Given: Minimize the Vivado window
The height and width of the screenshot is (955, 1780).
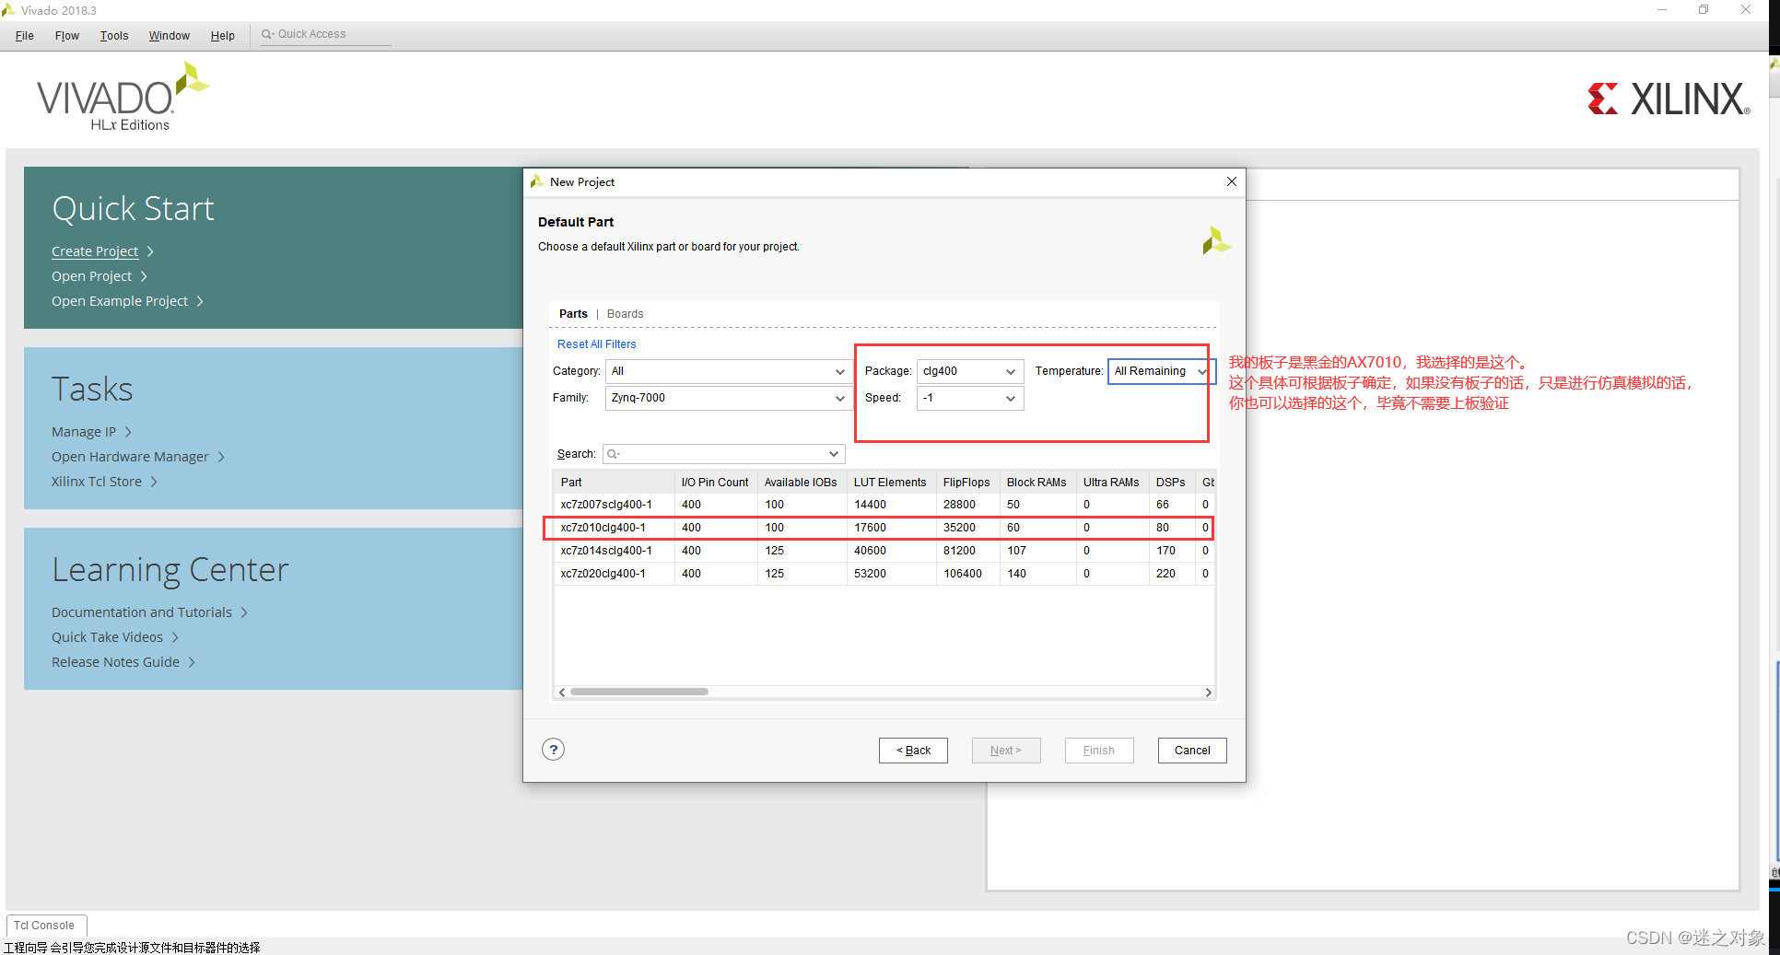Looking at the screenshot, I should [1662, 10].
